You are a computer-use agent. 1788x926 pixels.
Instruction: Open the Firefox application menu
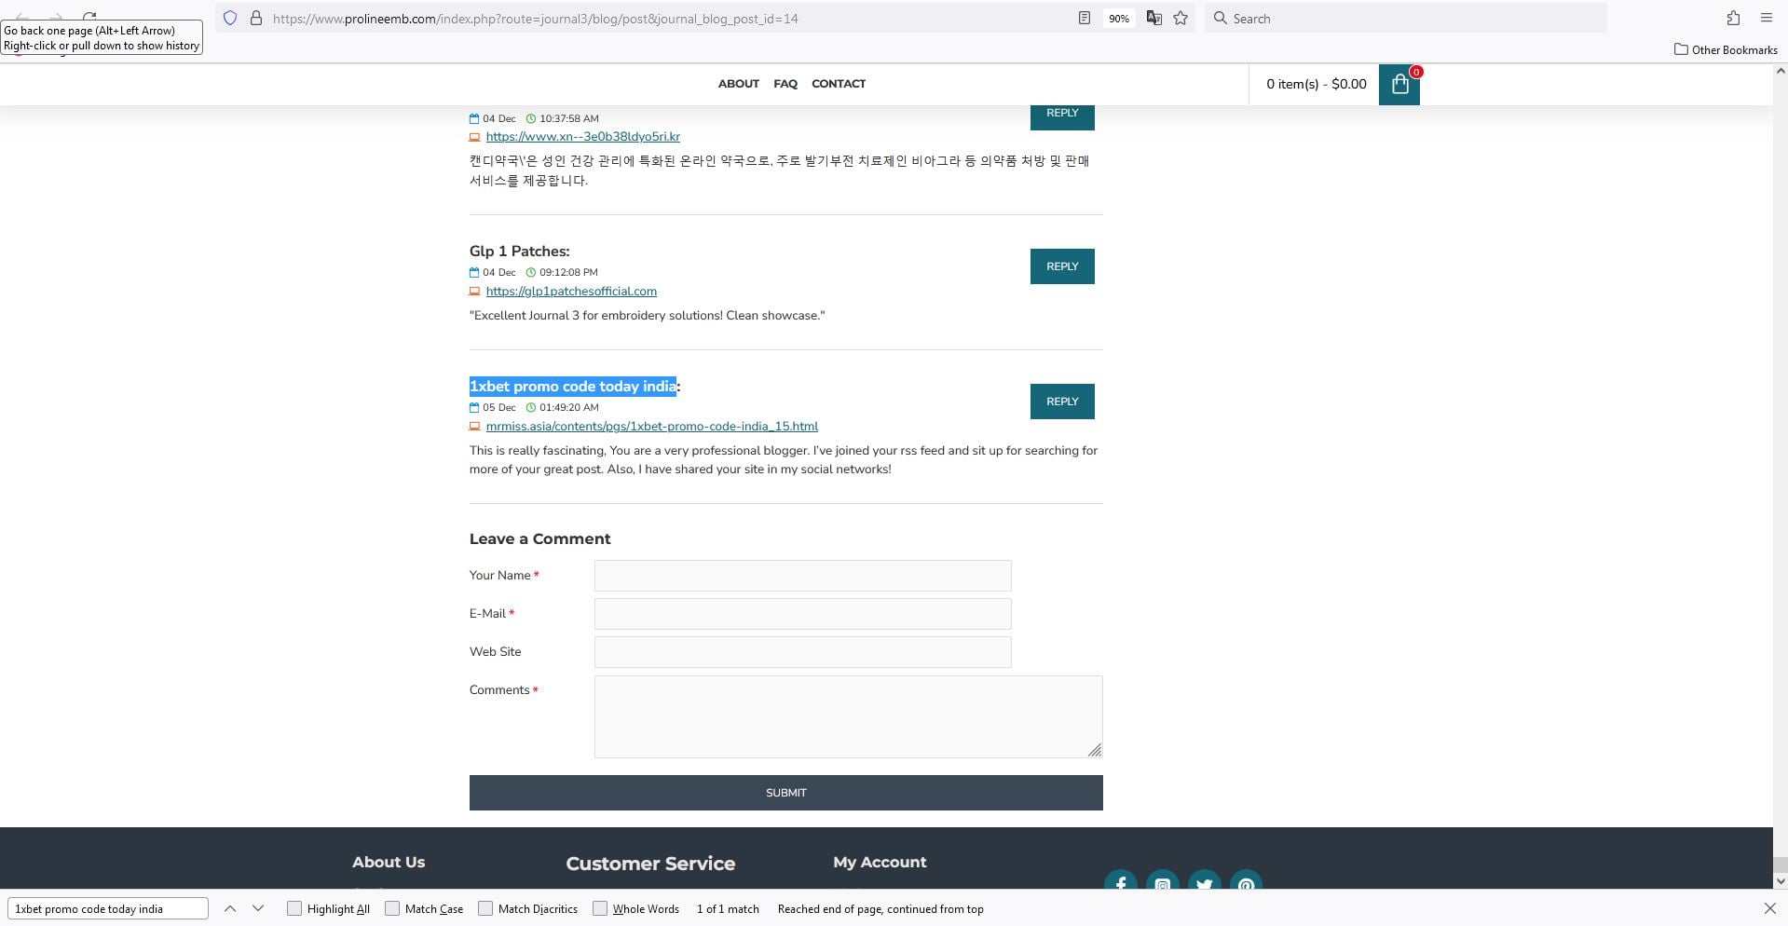point(1766,18)
